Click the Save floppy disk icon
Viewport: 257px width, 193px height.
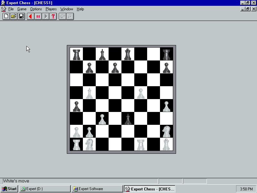pos(21,16)
